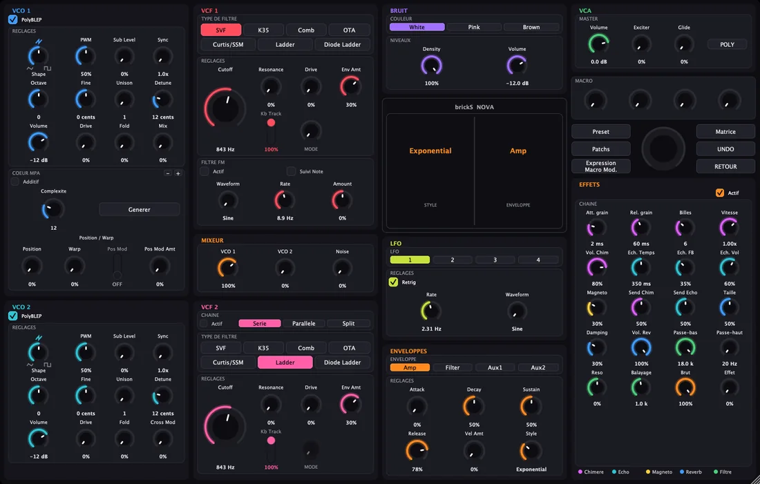Select VCF 1 Comb filter type
Viewport: 760px width, 484px height.
point(306,30)
